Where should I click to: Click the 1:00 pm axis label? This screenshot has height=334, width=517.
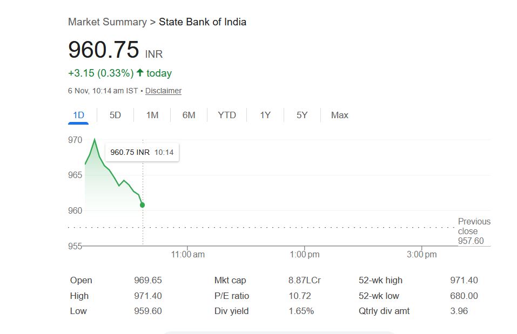pyautogui.click(x=305, y=254)
